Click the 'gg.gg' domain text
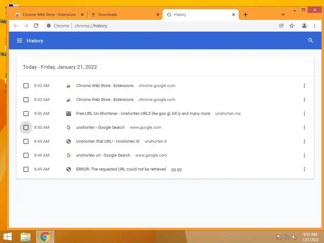 tap(176, 169)
